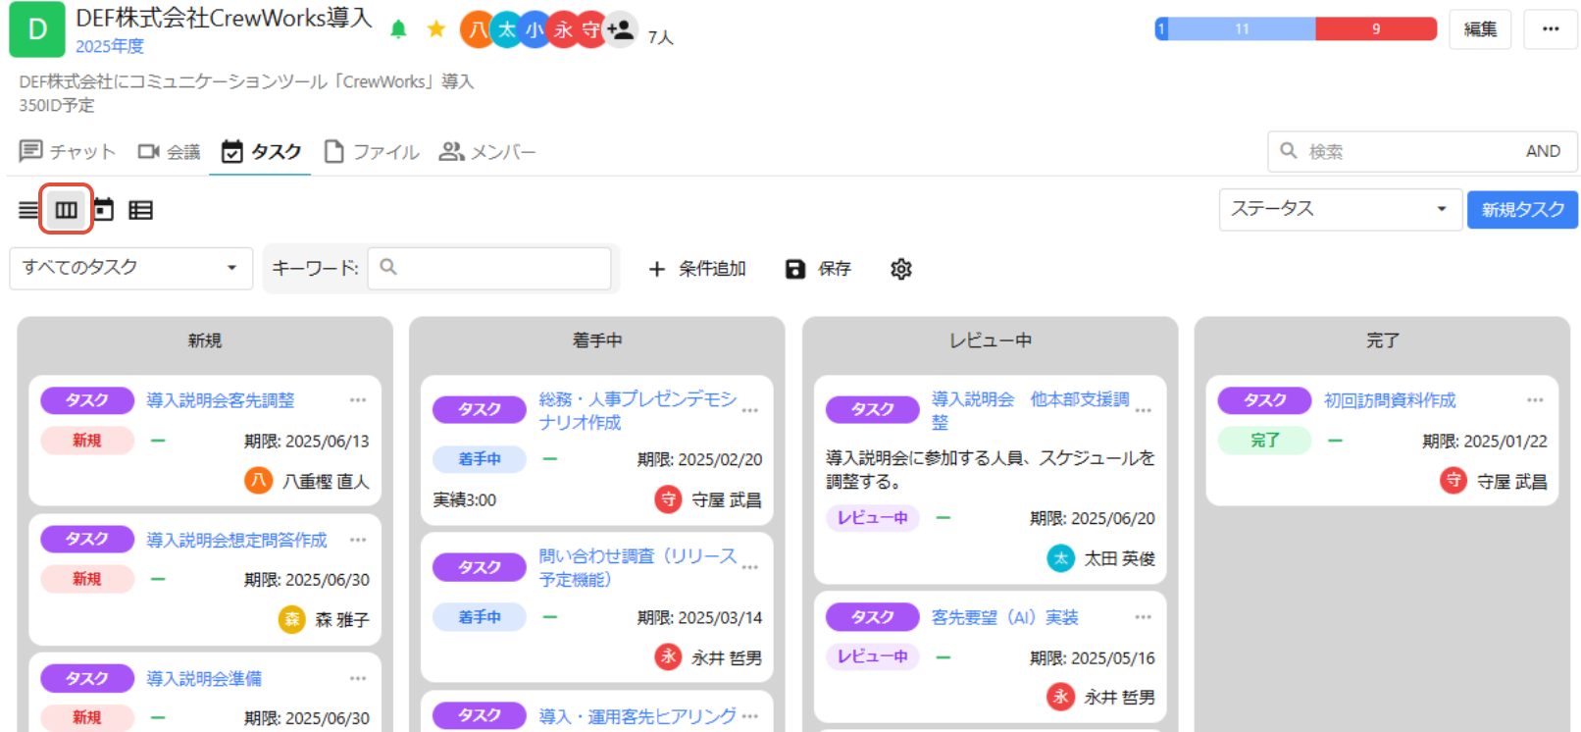
Task: Switch to calendar view icon
Action: click(103, 209)
